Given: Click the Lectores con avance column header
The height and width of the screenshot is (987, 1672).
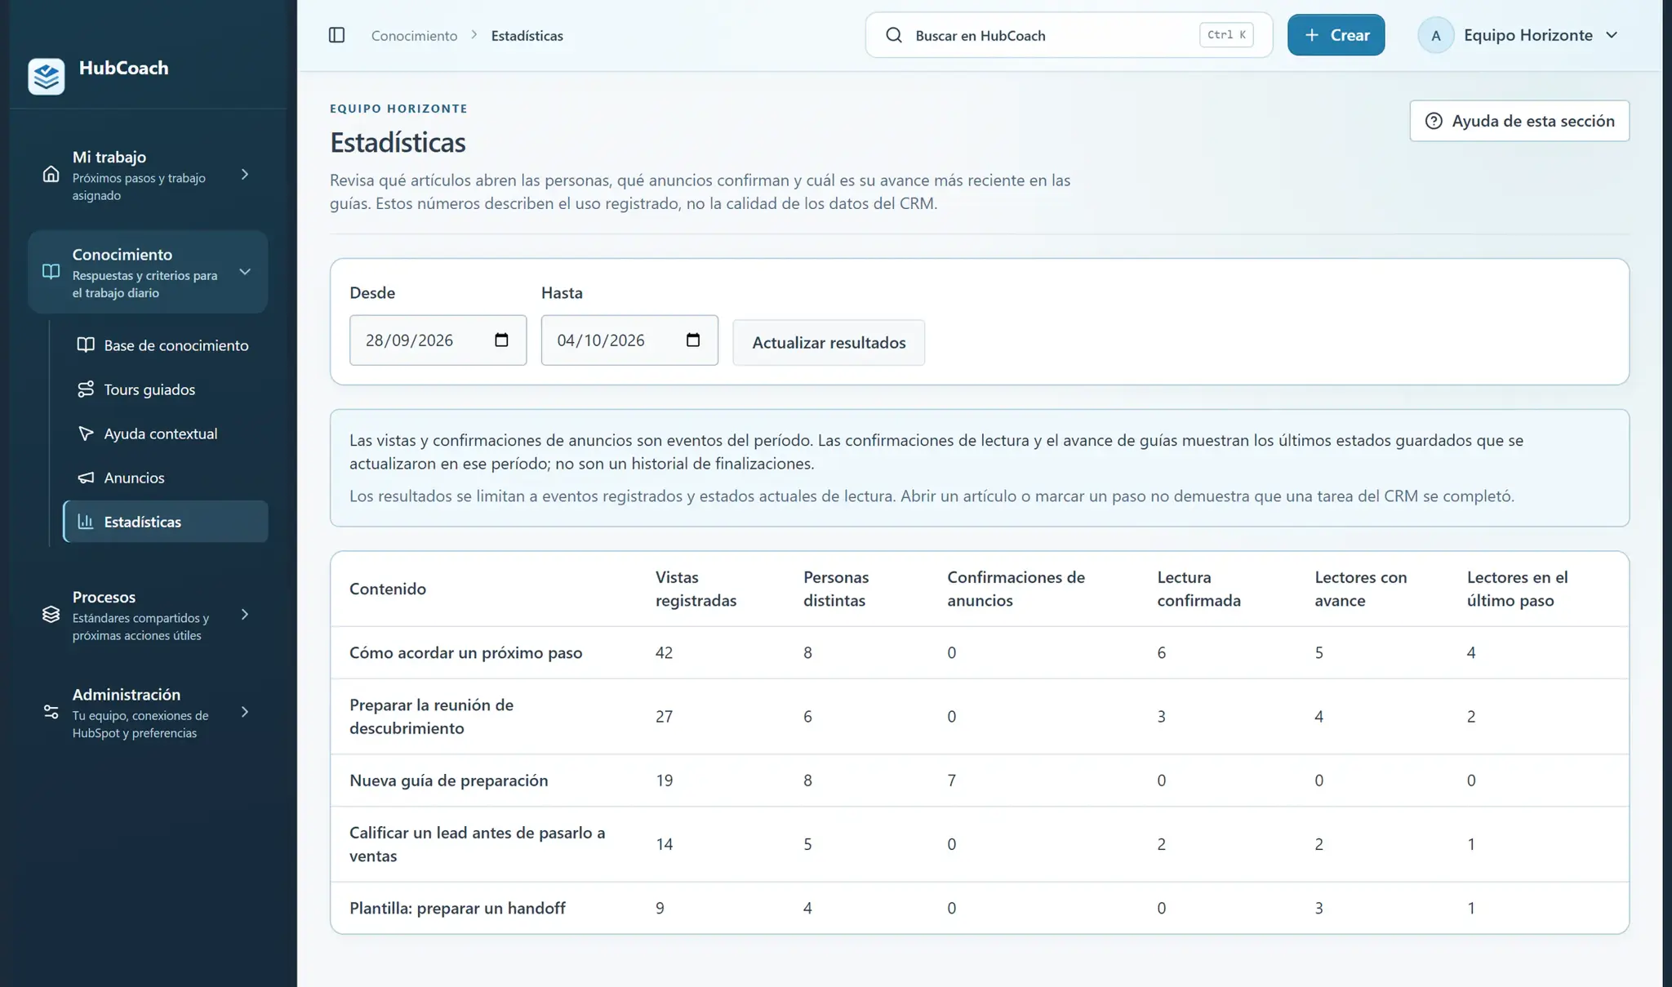Looking at the screenshot, I should [x=1360, y=589].
